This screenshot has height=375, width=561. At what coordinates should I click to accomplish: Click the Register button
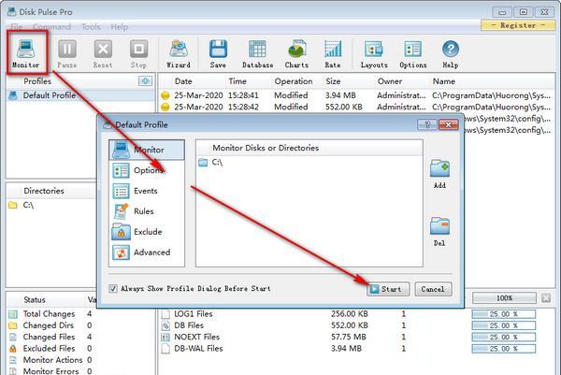coord(518,25)
